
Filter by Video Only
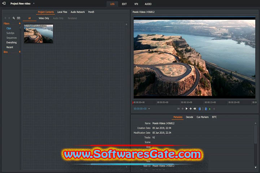[x=44, y=18]
